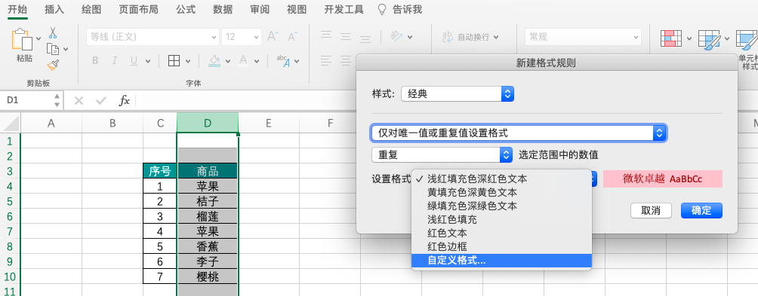Toggle Bold formatting
Screen dimensions: 758x296
[95, 61]
